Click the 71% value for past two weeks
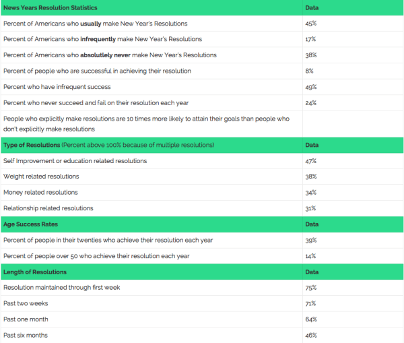404x343 pixels. 310,303
